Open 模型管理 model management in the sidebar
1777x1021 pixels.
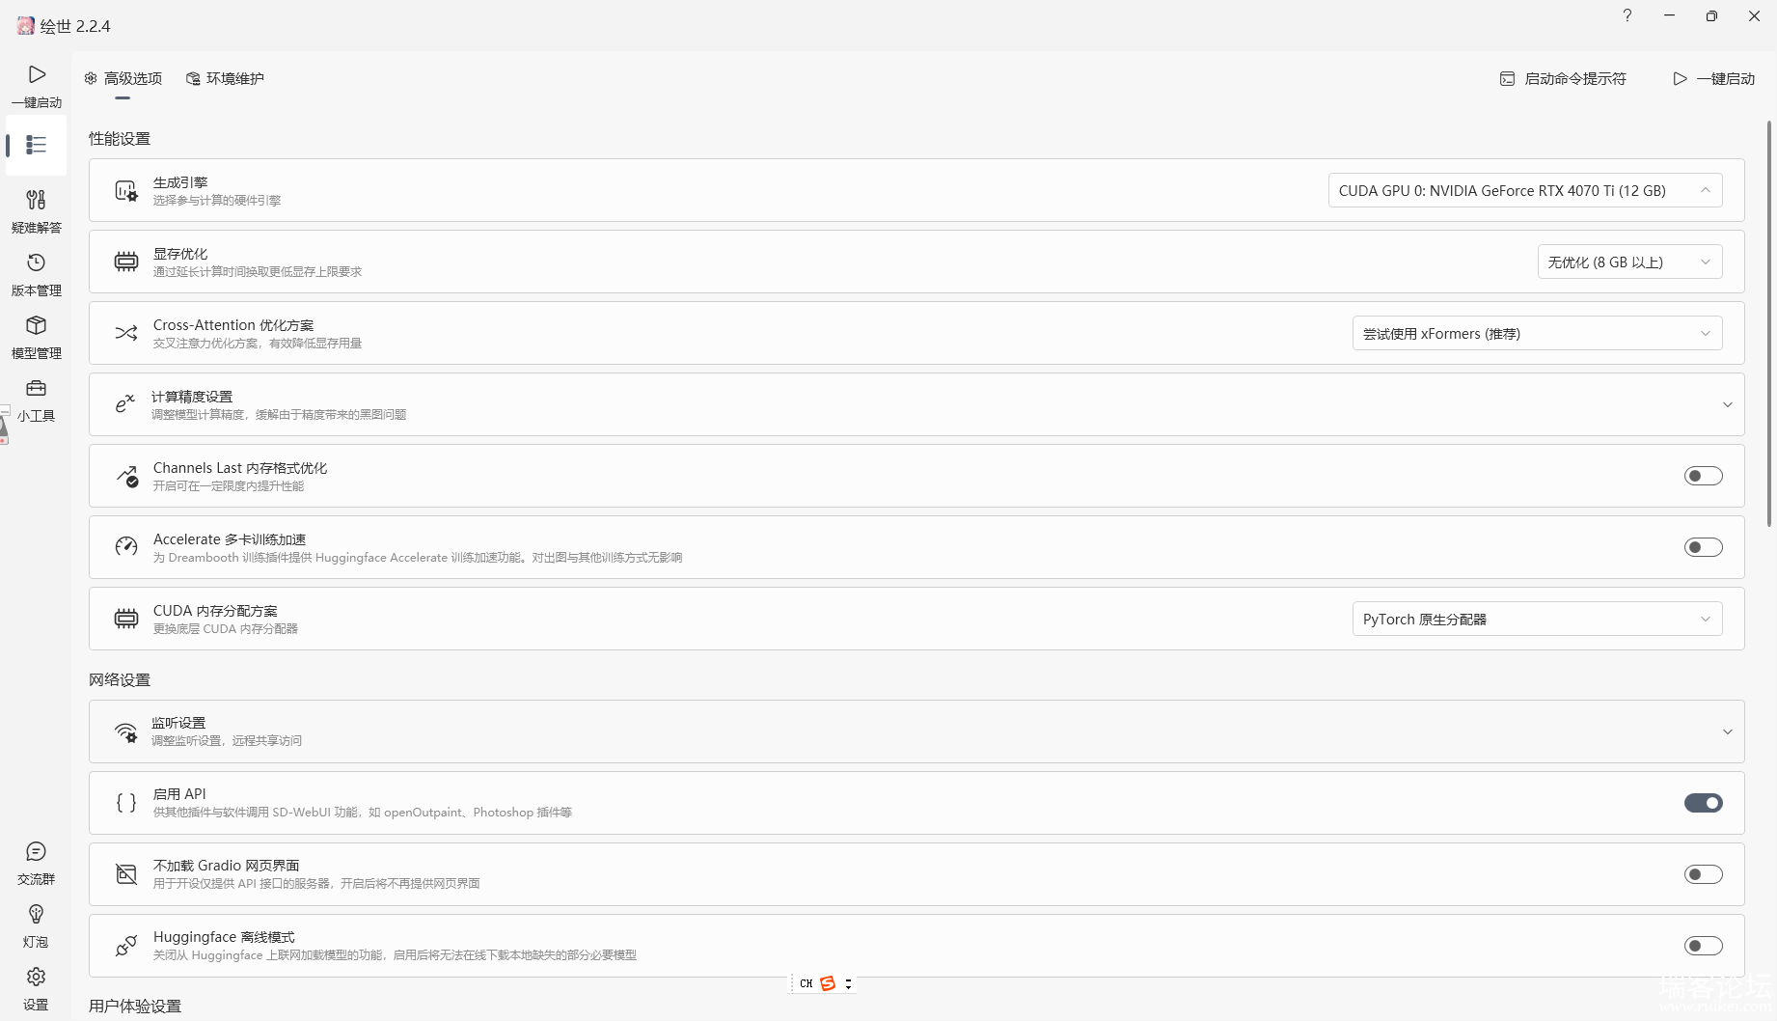(x=37, y=337)
